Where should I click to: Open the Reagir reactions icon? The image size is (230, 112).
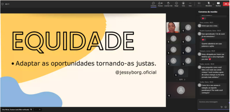click(x=177, y=4)
